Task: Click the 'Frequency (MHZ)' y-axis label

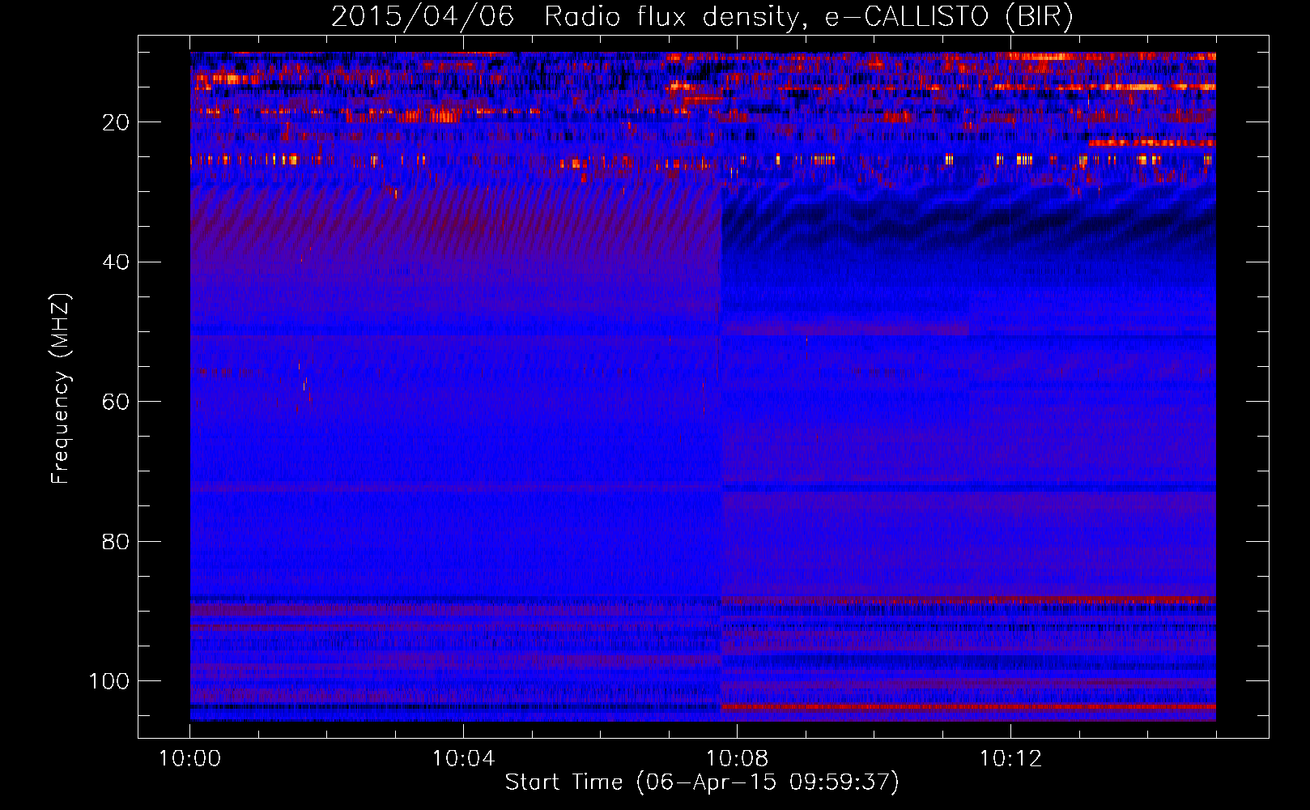Action: point(61,389)
